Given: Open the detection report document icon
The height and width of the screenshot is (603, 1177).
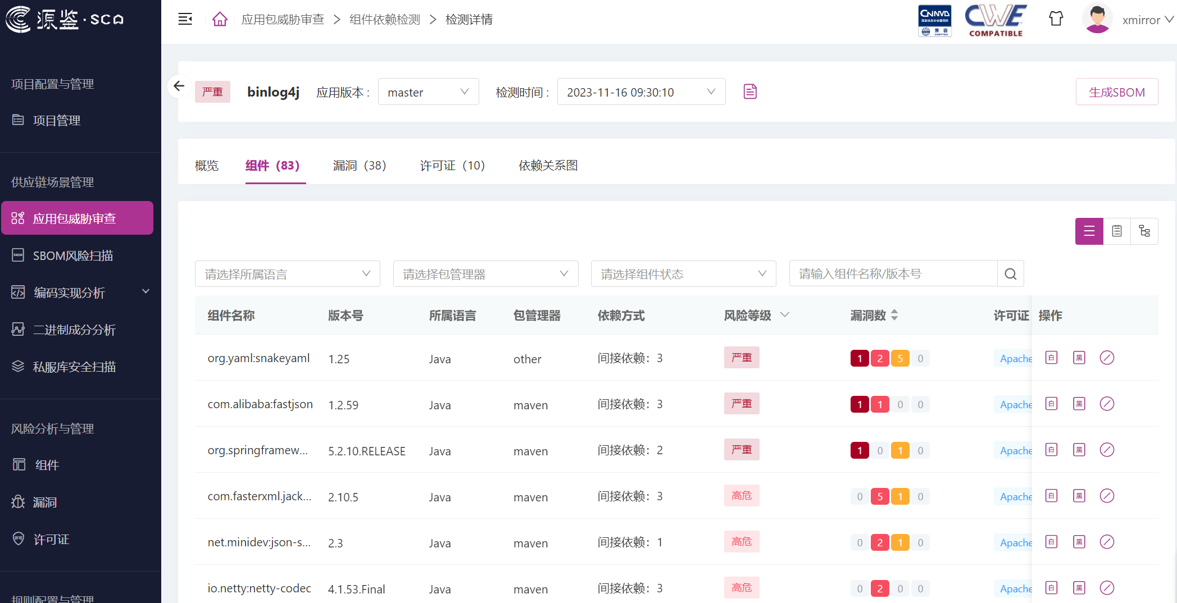Looking at the screenshot, I should coord(750,91).
